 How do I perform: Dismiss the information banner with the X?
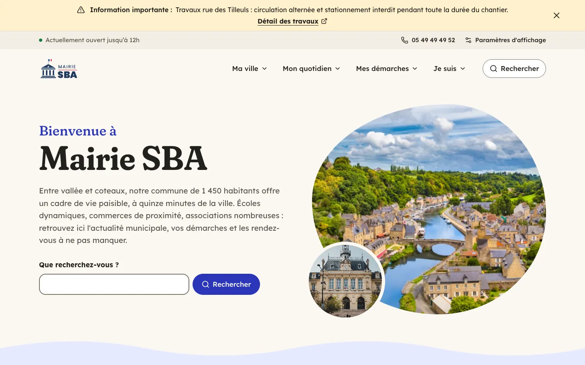tap(557, 15)
